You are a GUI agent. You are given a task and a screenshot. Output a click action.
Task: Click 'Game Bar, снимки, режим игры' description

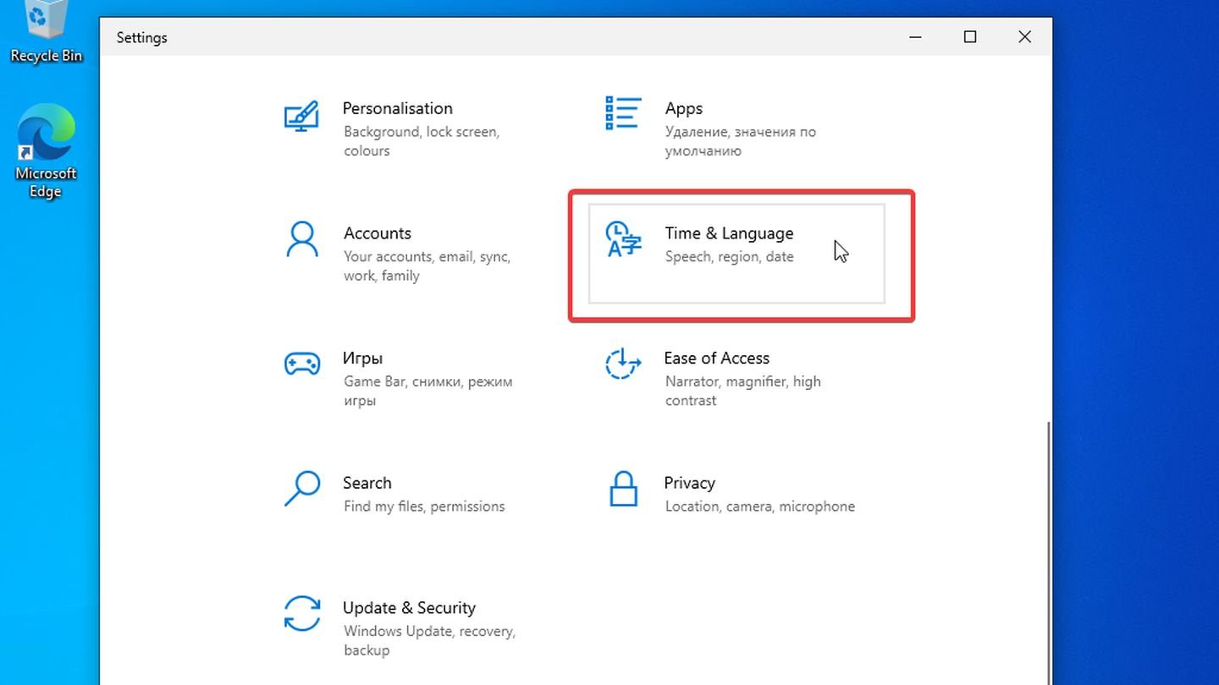pos(427,391)
